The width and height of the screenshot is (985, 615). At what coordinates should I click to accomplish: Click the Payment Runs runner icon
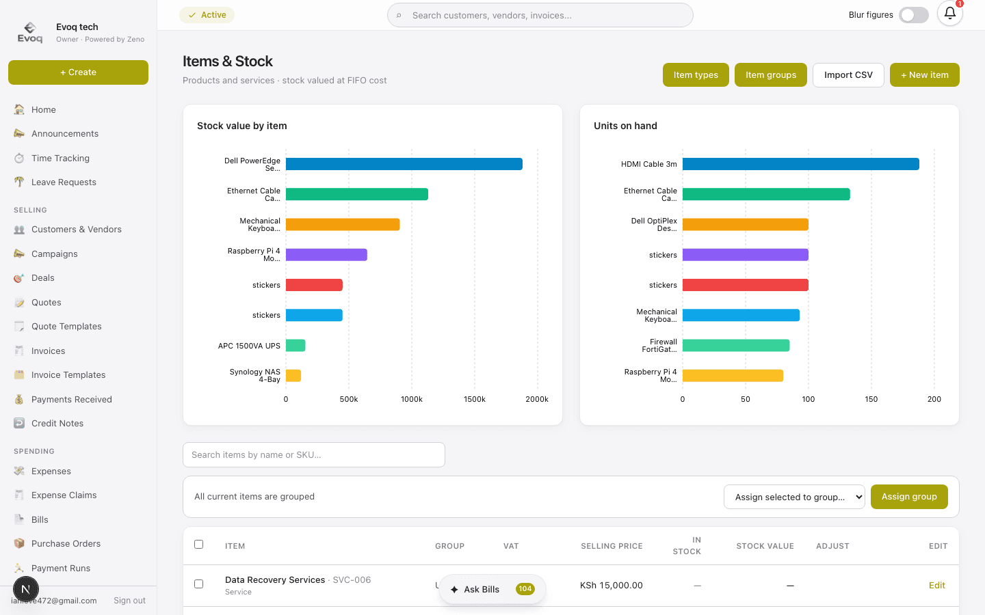19,568
